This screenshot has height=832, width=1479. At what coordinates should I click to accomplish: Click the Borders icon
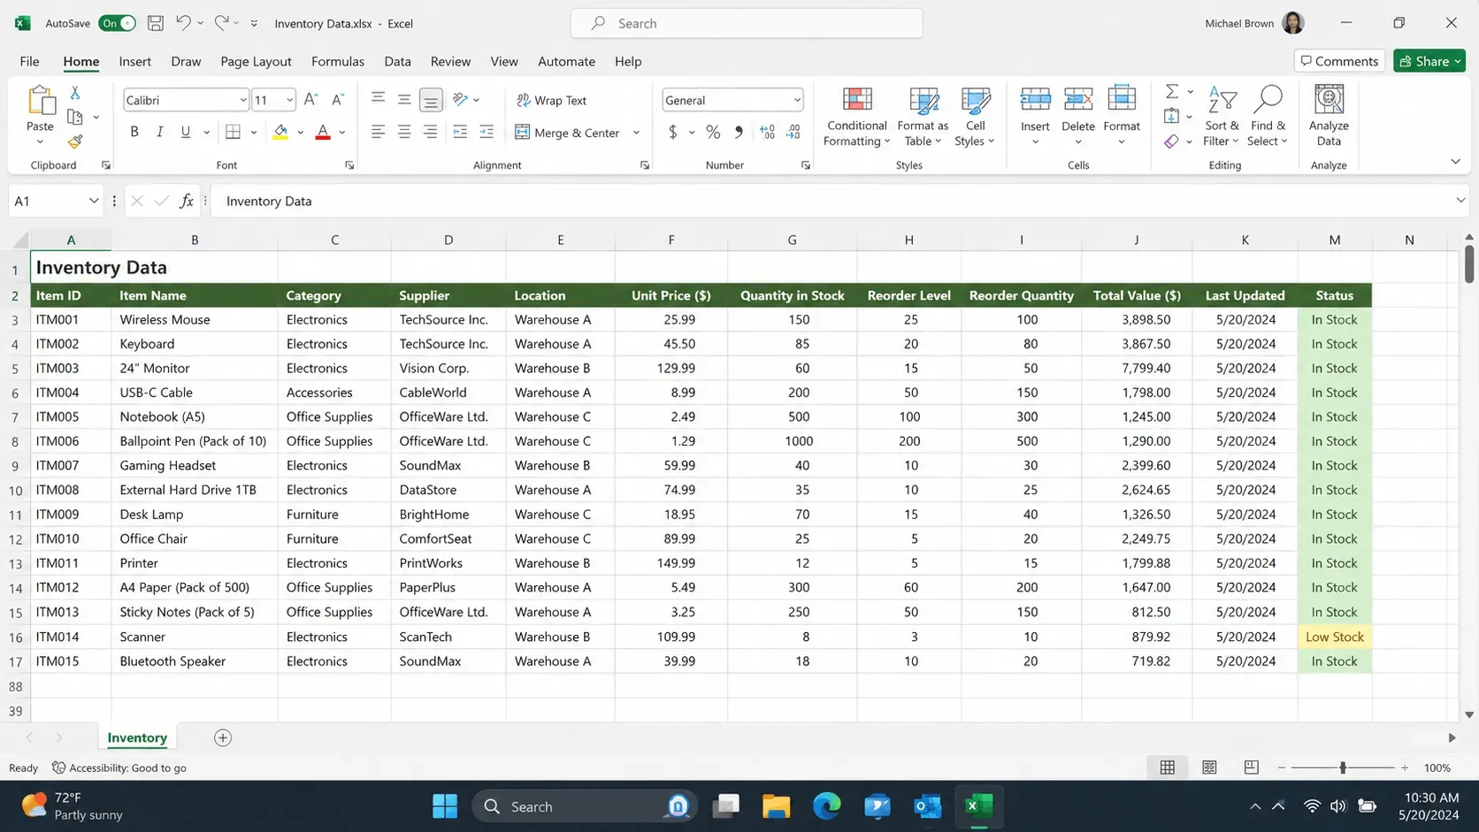coord(234,132)
